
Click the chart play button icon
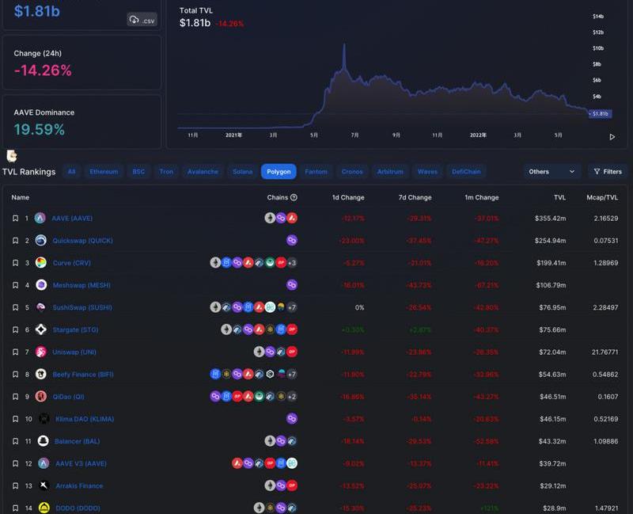(x=612, y=137)
